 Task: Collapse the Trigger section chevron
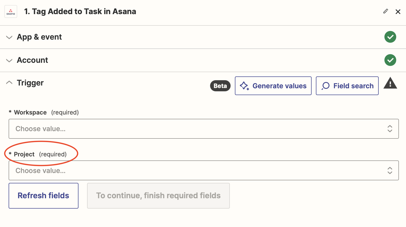(x=9, y=83)
